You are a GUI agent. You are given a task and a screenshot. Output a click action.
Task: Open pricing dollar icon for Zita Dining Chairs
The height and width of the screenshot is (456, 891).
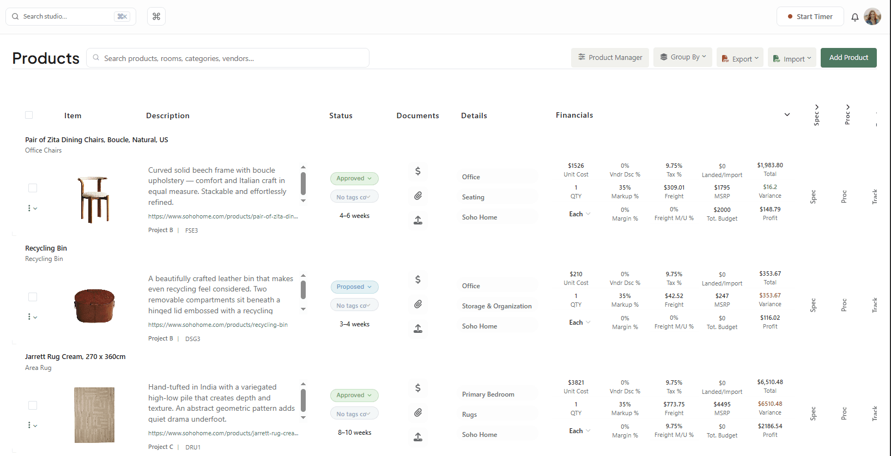(418, 171)
